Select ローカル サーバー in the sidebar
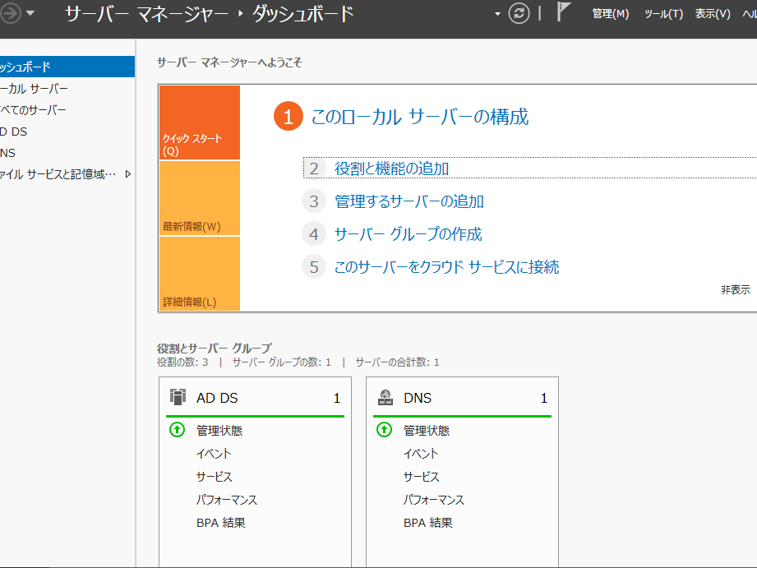 (x=67, y=89)
